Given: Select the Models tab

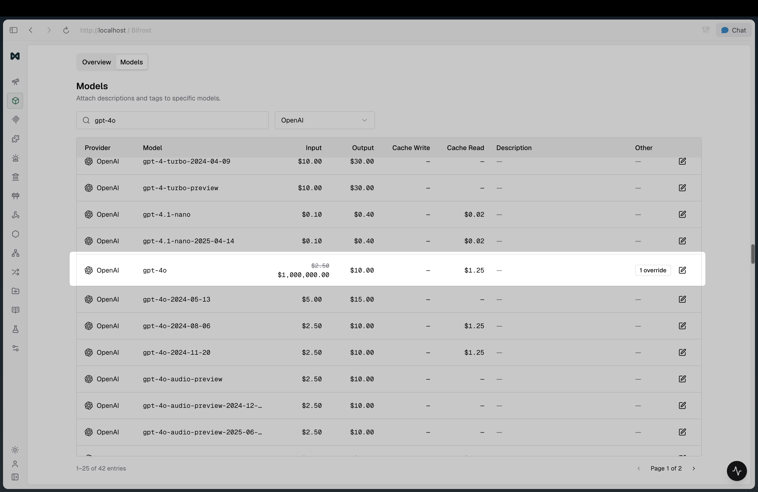Looking at the screenshot, I should coord(132,62).
